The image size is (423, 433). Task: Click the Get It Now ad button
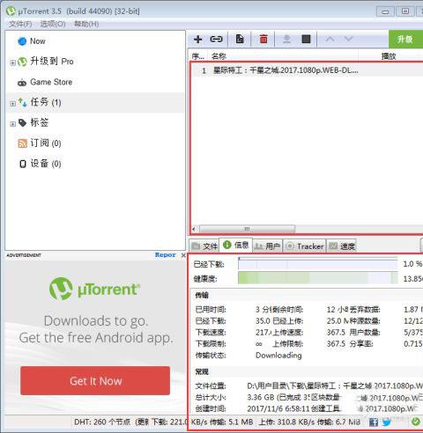point(95,380)
